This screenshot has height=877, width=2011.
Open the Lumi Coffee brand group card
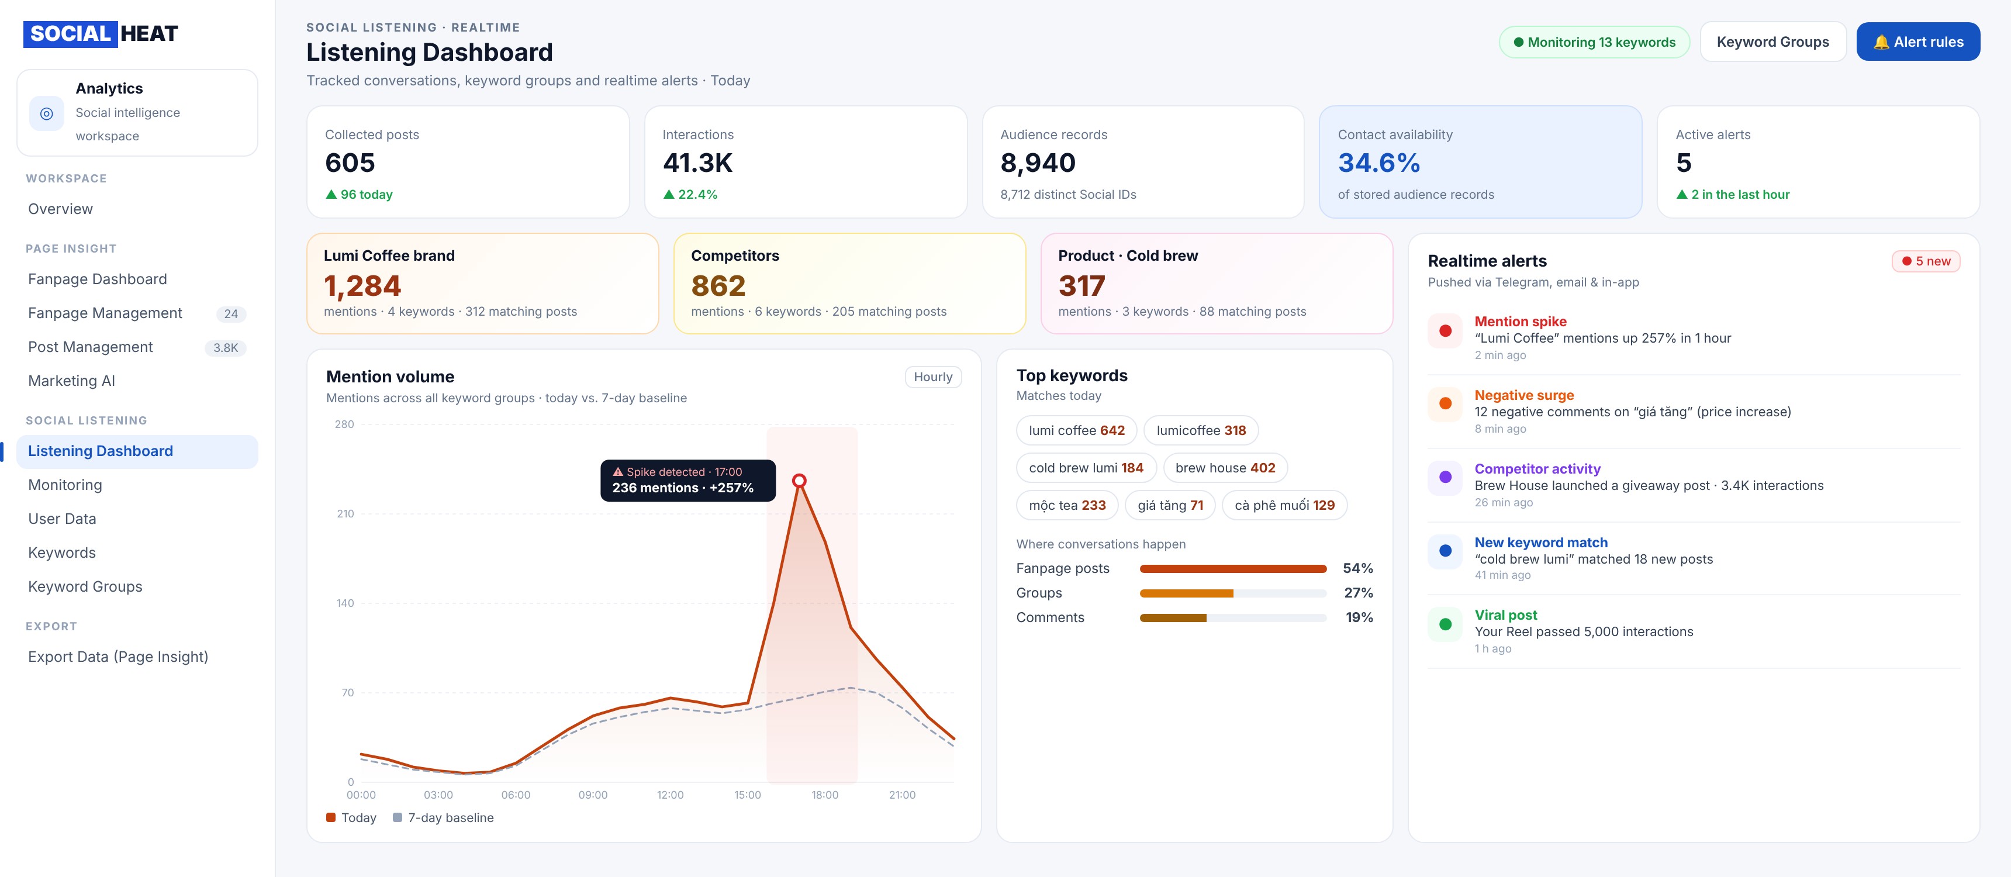[482, 284]
